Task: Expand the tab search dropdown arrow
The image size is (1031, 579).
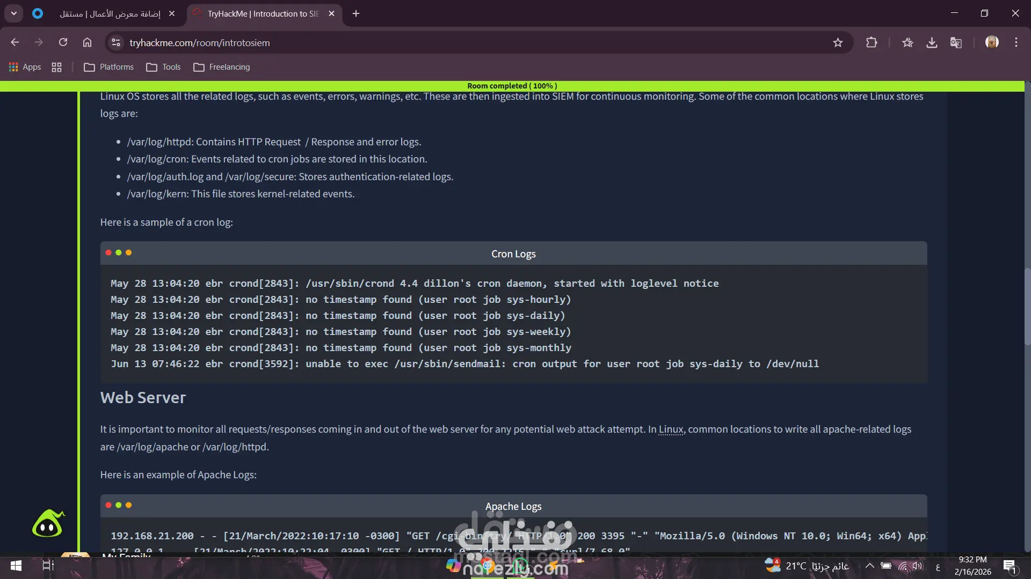Action: (x=14, y=13)
